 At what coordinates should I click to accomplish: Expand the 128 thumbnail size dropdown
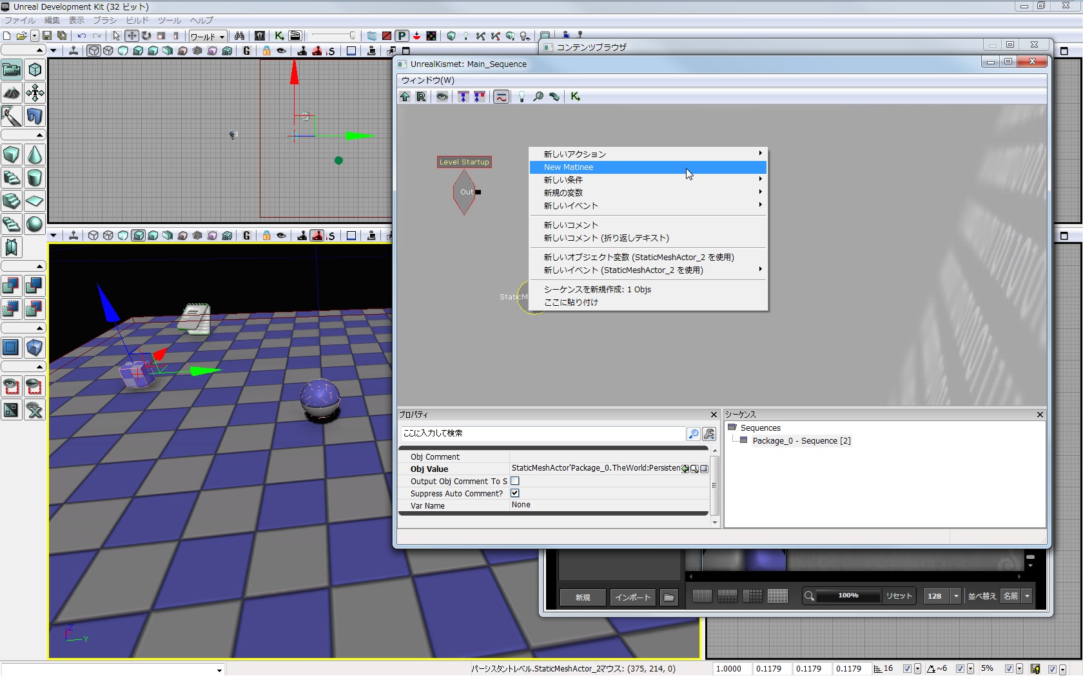tap(957, 596)
